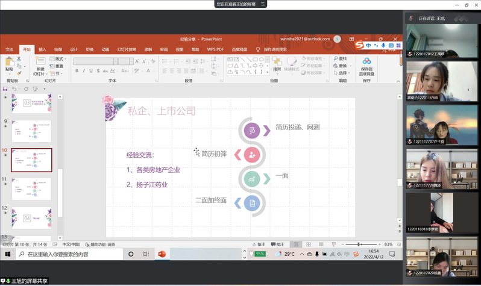The width and height of the screenshot is (481, 286).
Task: Click the Save icon in quick access toolbar
Action: click(5, 89)
